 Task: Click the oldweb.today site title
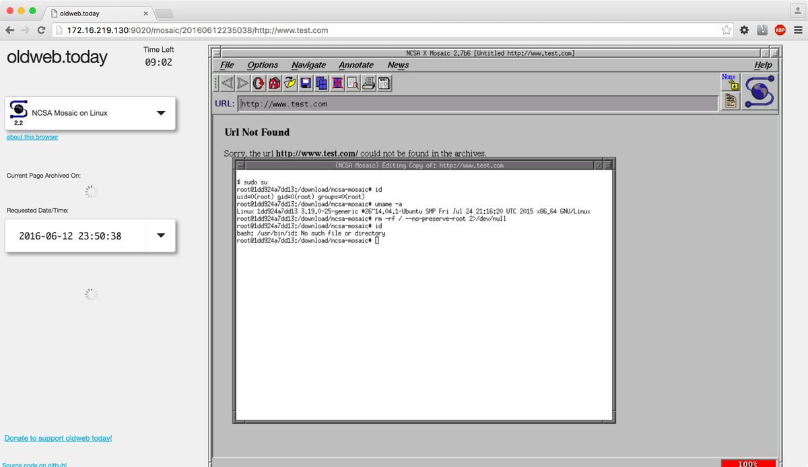[57, 58]
